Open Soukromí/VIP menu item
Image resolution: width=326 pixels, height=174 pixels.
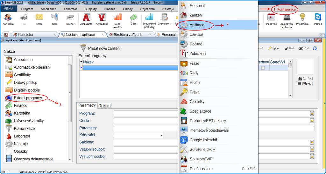[218, 159]
